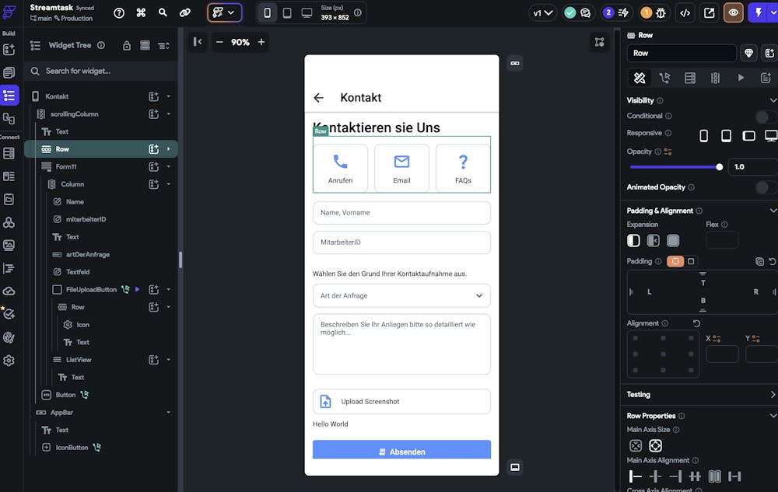Image resolution: width=778 pixels, height=492 pixels.
Task: Toggle phone responsive visibility icon
Action: (703, 135)
